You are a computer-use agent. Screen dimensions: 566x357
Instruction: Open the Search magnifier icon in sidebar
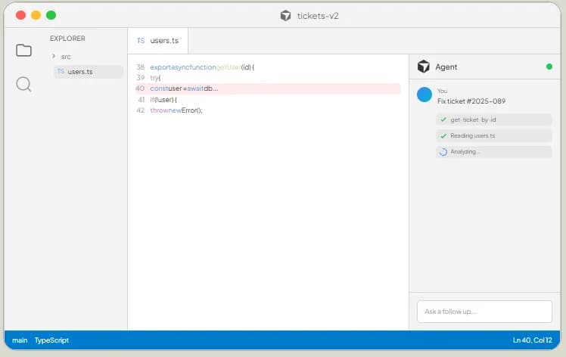[x=23, y=85]
